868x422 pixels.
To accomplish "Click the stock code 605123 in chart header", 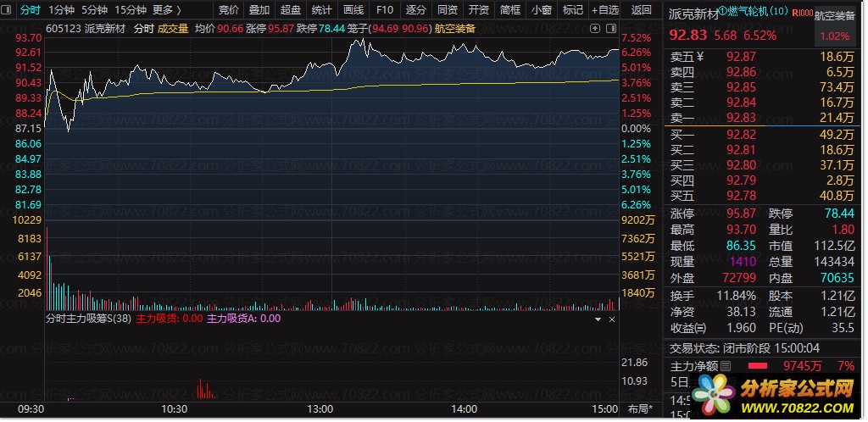I will [62, 29].
